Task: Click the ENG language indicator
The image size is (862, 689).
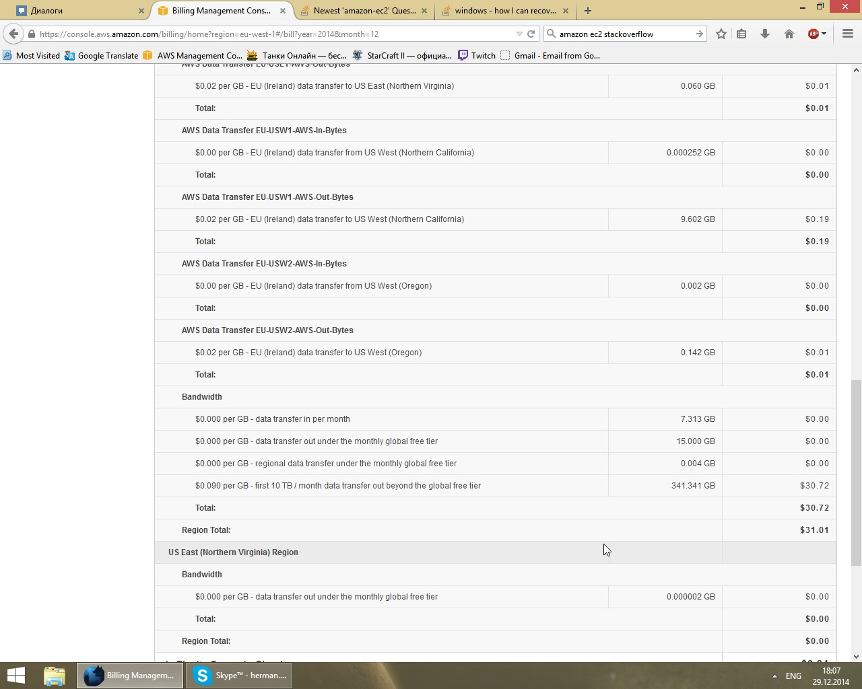Action: tap(793, 676)
